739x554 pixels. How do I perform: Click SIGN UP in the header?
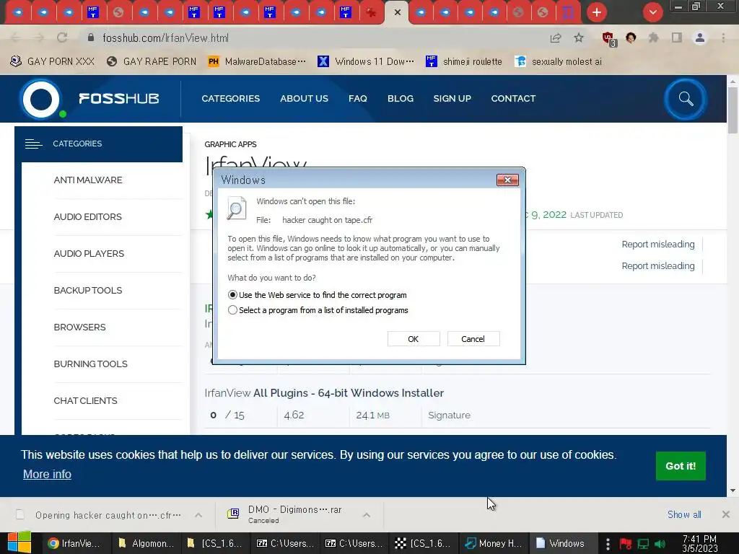(452, 98)
